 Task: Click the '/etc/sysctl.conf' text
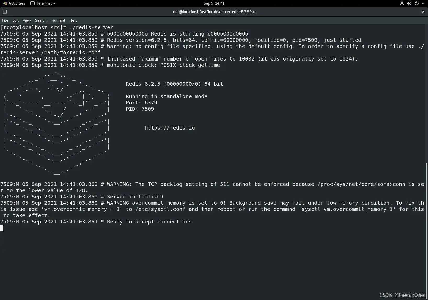coord(160,209)
